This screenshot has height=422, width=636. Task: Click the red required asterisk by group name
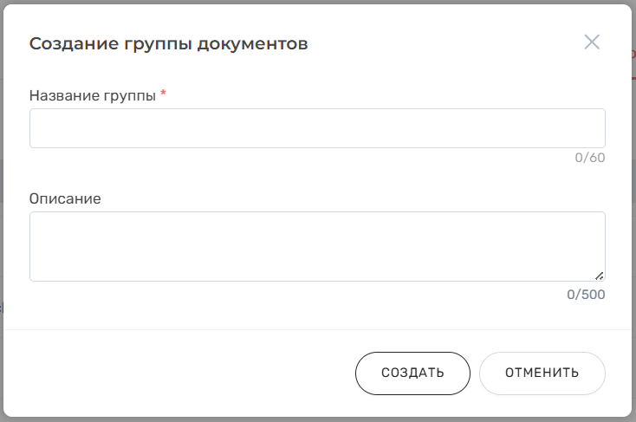click(x=163, y=94)
